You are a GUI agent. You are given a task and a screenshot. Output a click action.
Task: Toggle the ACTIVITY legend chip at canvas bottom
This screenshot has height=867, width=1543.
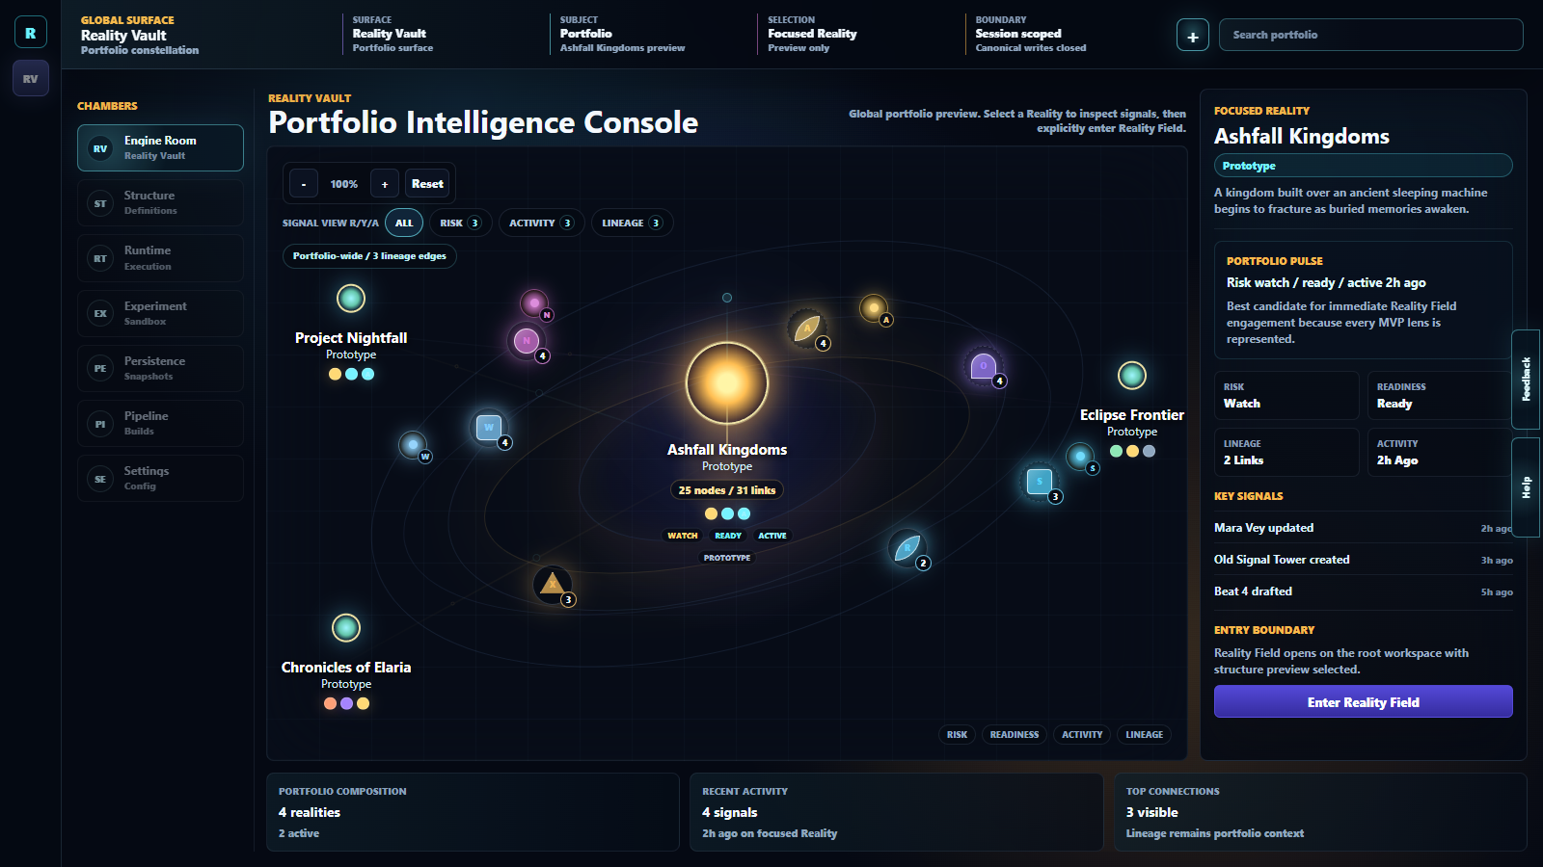[x=1082, y=735]
